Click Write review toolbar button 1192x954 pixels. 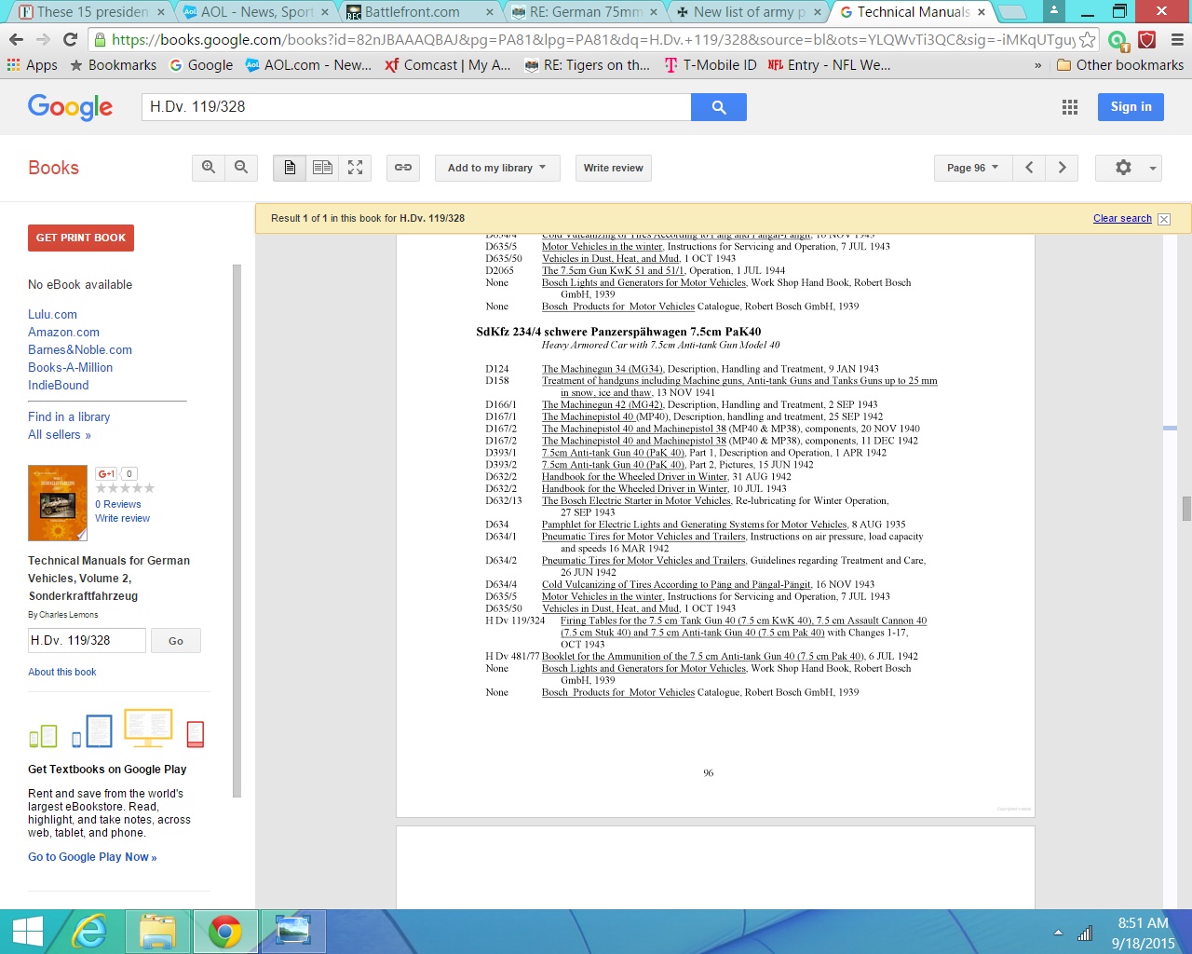point(613,168)
